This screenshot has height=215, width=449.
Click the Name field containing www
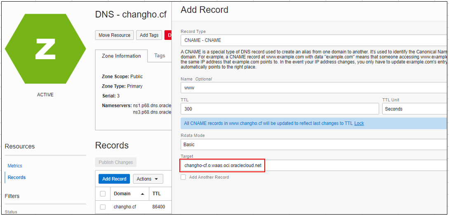(314, 88)
